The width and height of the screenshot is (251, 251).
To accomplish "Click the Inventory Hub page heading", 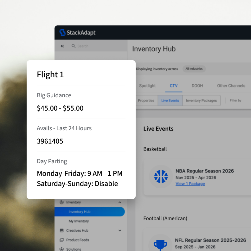I will tap(154, 49).
